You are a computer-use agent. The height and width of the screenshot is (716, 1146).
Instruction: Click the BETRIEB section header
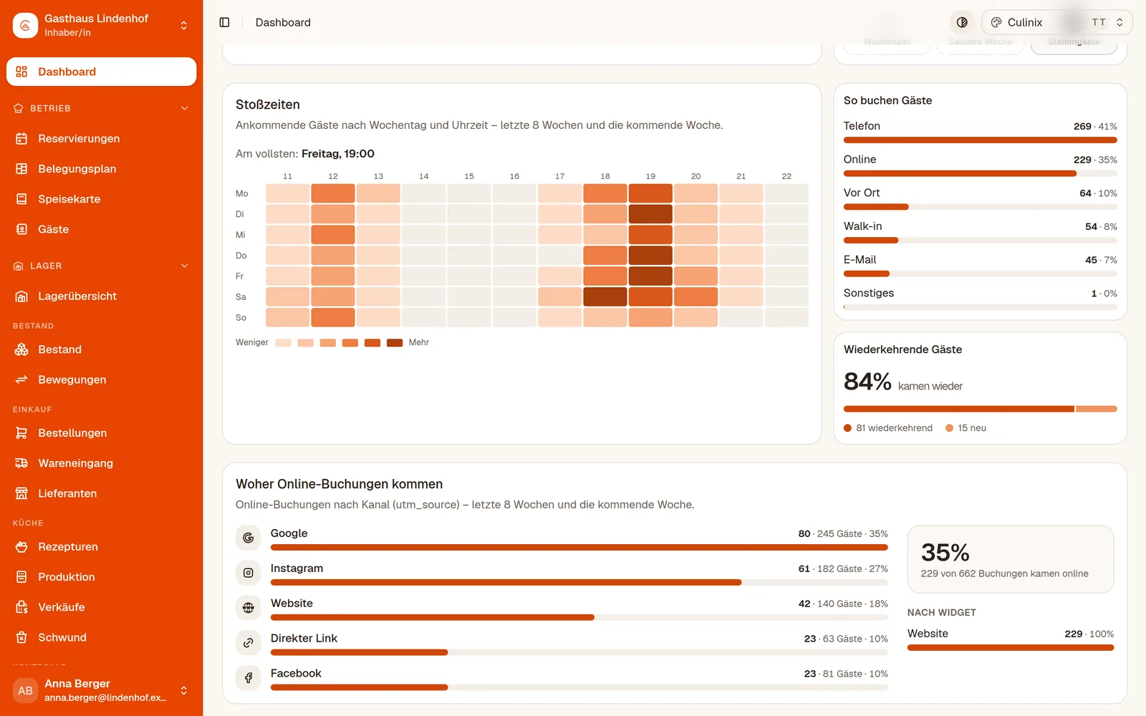102,108
